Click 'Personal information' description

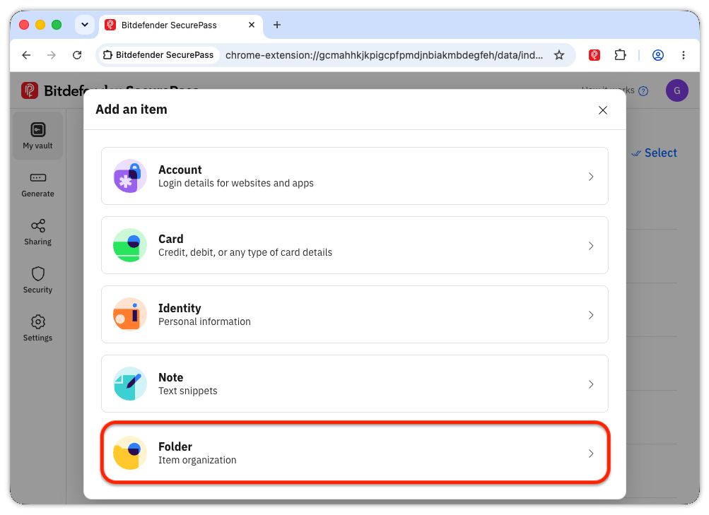pos(204,321)
